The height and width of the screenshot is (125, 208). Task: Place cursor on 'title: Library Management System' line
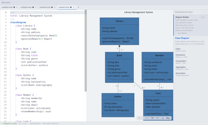click(31, 16)
